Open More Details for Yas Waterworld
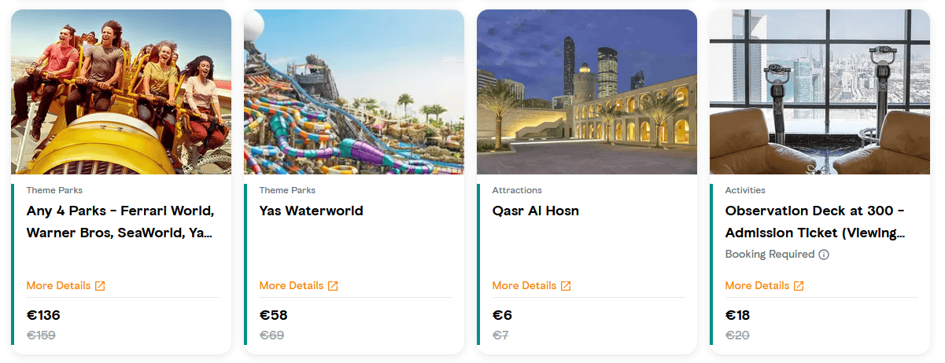Viewport: 945px width, 363px height. (x=291, y=286)
